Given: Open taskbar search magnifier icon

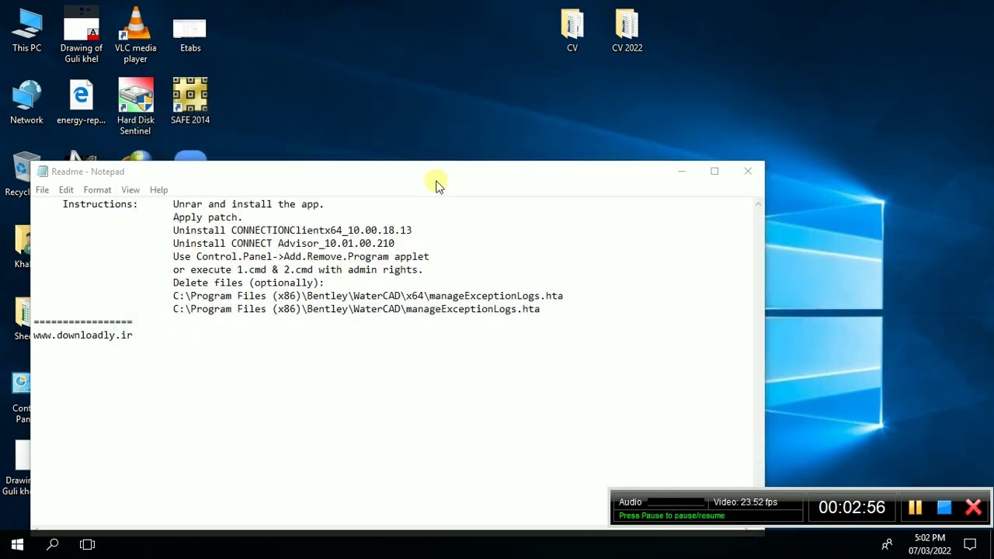Looking at the screenshot, I should pyautogui.click(x=53, y=545).
